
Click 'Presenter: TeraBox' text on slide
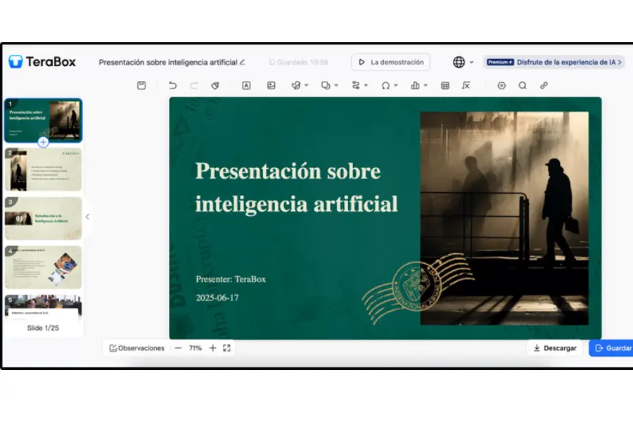tap(231, 279)
